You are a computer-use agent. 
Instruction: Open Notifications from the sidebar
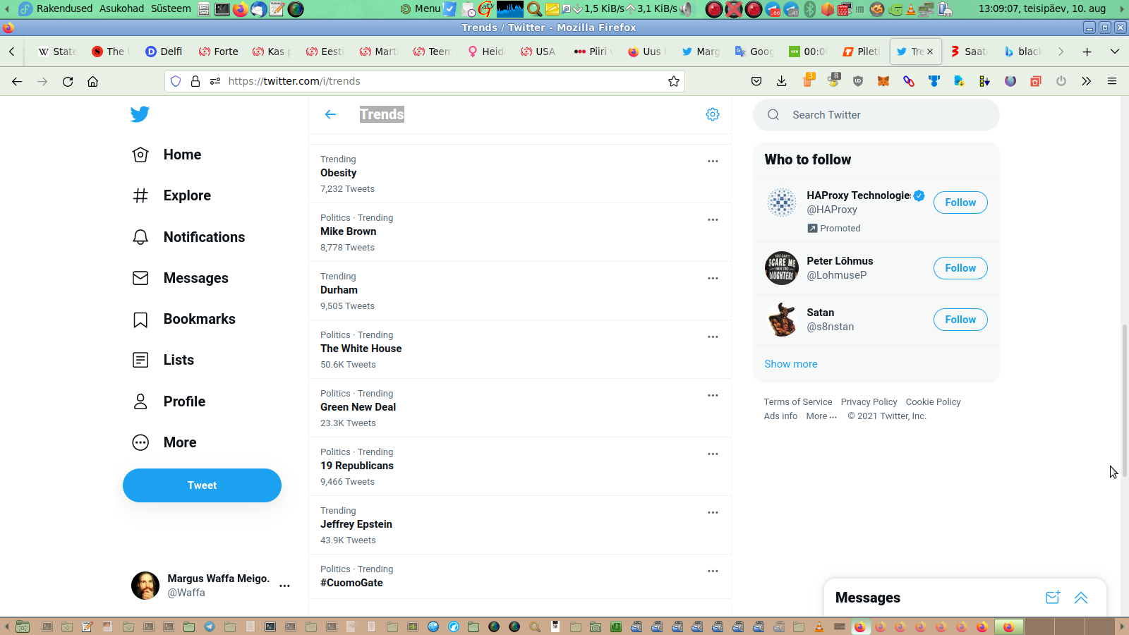point(189,237)
